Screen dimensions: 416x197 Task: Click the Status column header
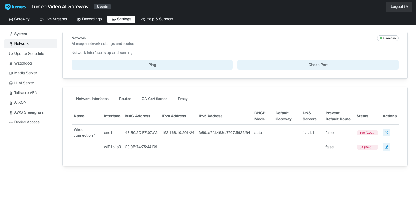coord(362,116)
